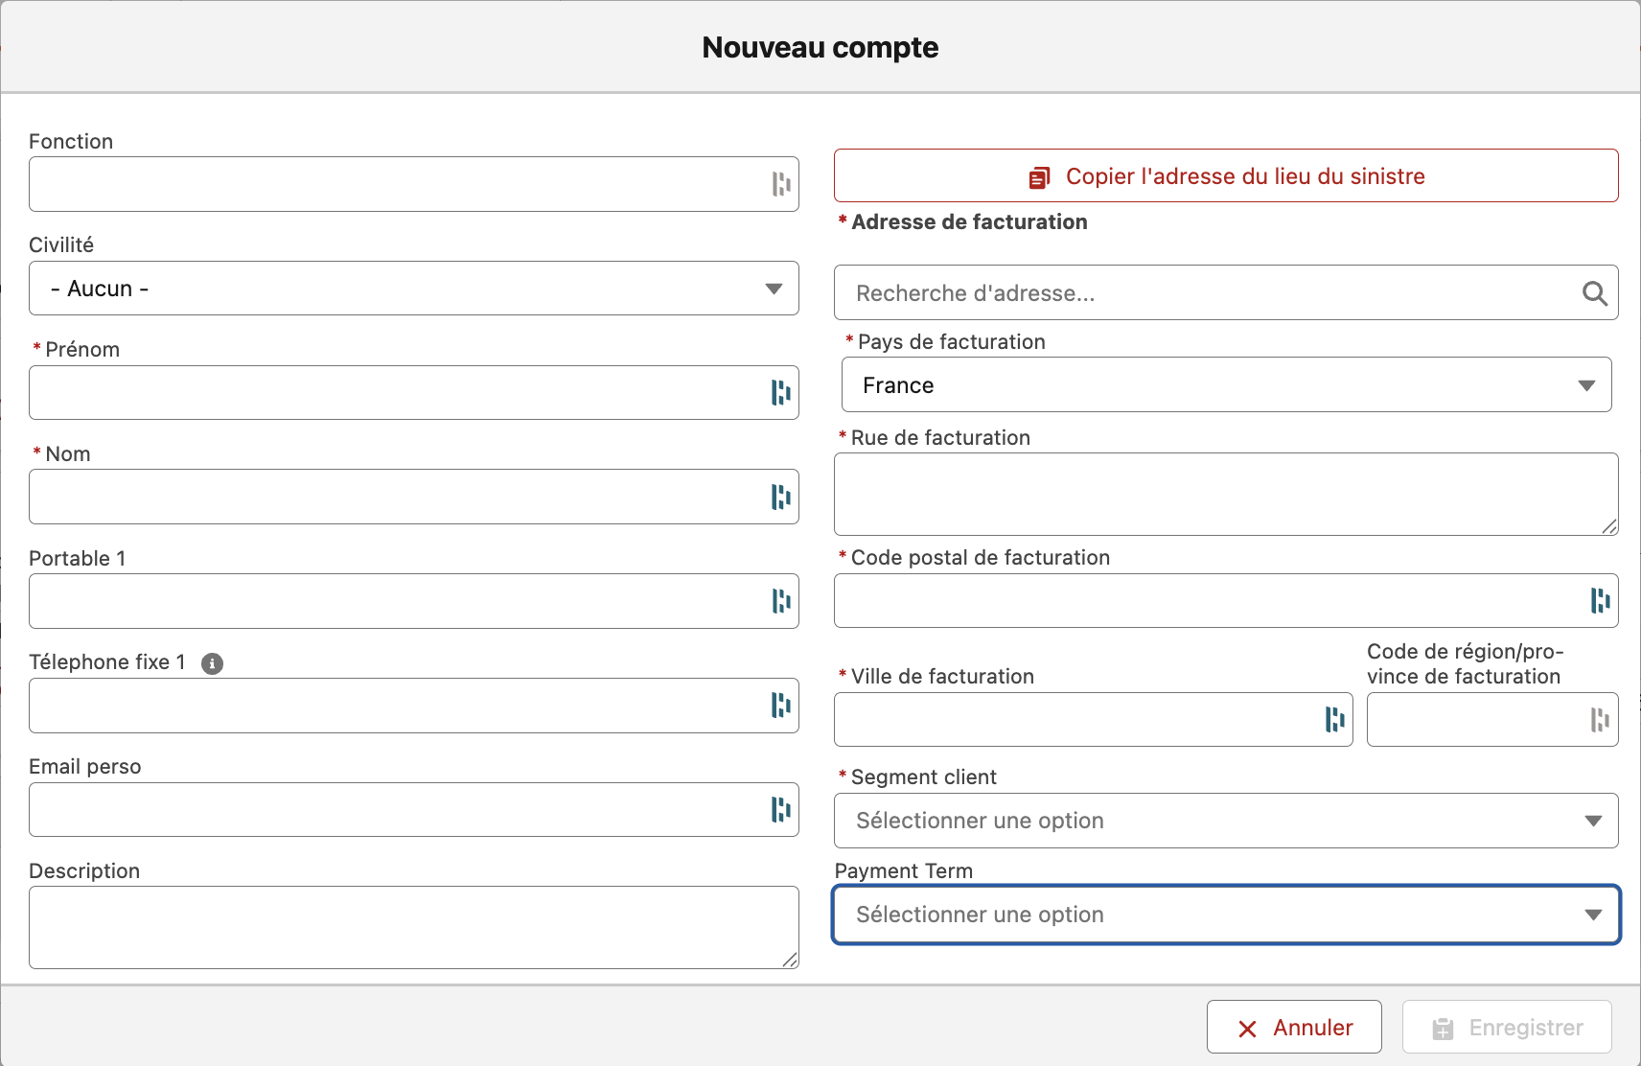Click the password manager icon in Email perso field
Viewport: 1641px width, 1066px height.
pos(781,810)
